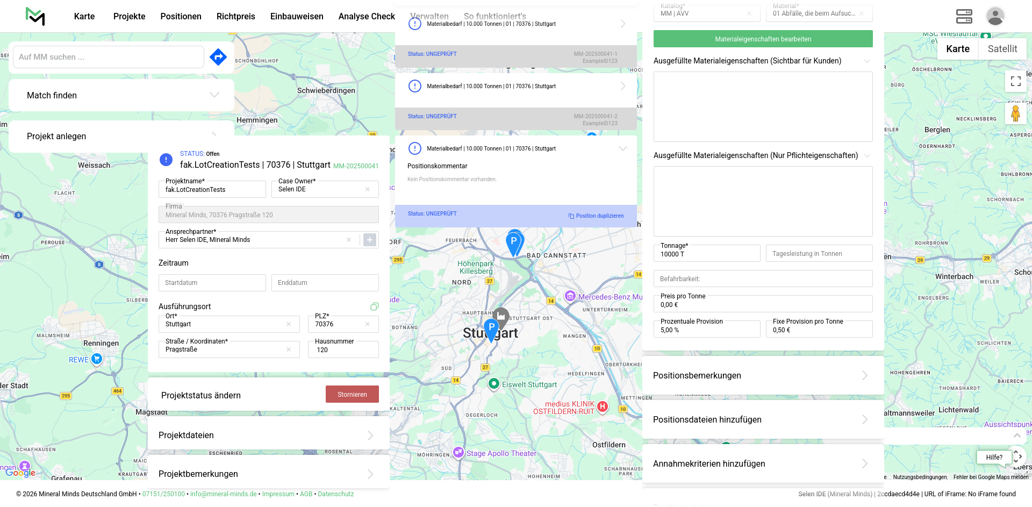Enter fullscreen map view

[x=1015, y=81]
